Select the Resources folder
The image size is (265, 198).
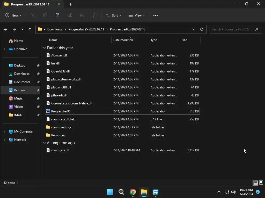(58, 135)
